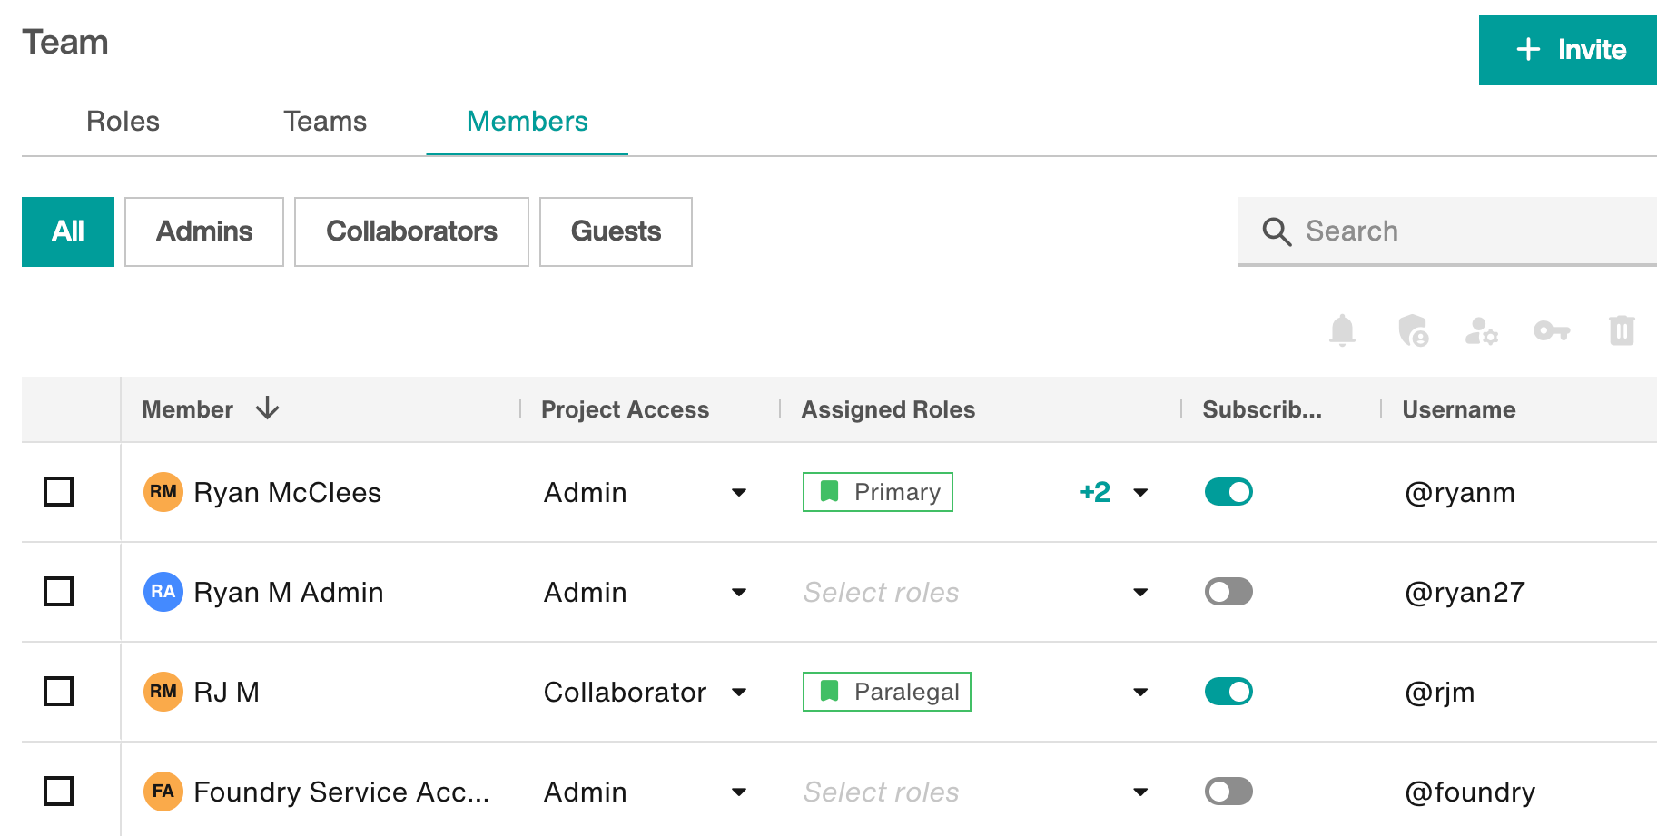Viewport: 1677px width, 836px height.
Task: Click the search magnifier icon
Action: click(x=1277, y=231)
